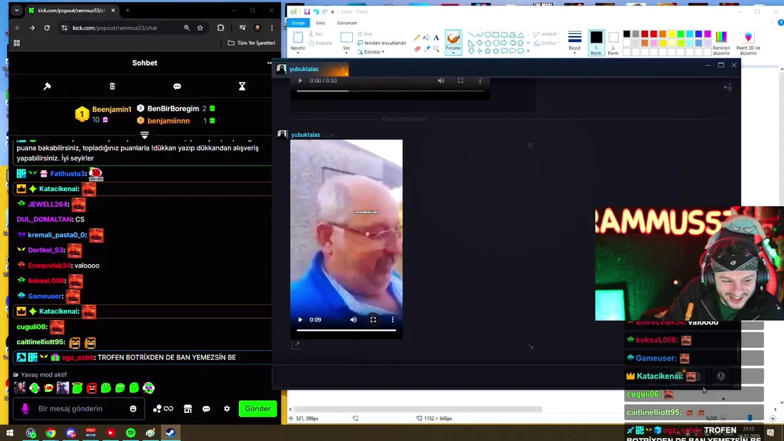Select the Eraser tool in Paint
The image size is (784, 441).
click(x=417, y=49)
